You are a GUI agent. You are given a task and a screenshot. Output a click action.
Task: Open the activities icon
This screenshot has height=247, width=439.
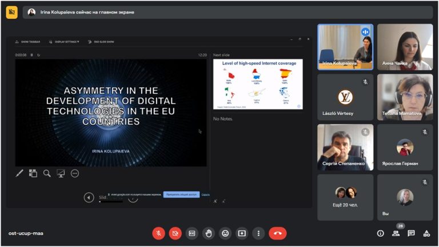pos(426,233)
